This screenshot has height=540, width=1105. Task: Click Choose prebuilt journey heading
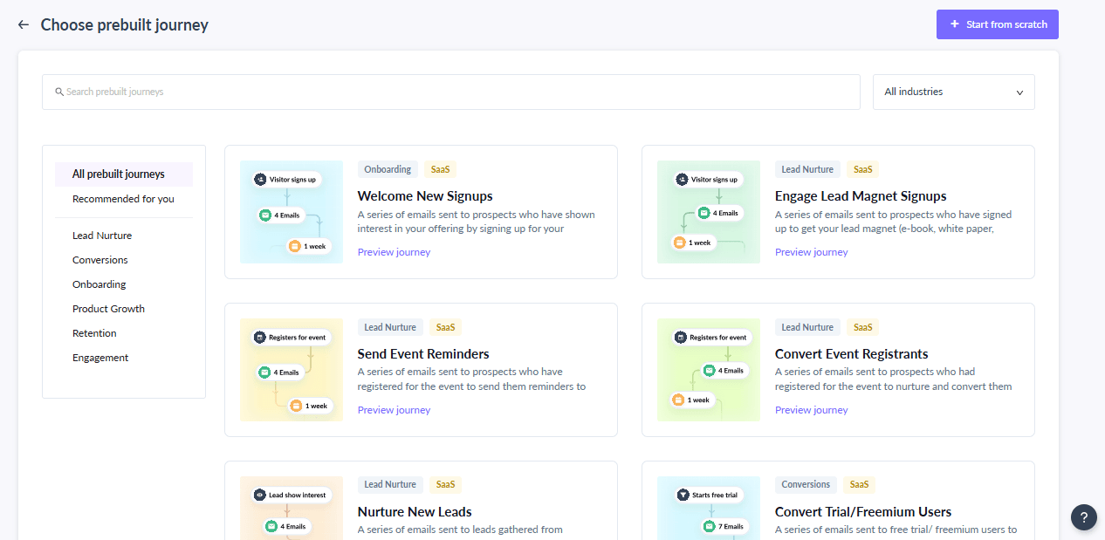coord(125,24)
